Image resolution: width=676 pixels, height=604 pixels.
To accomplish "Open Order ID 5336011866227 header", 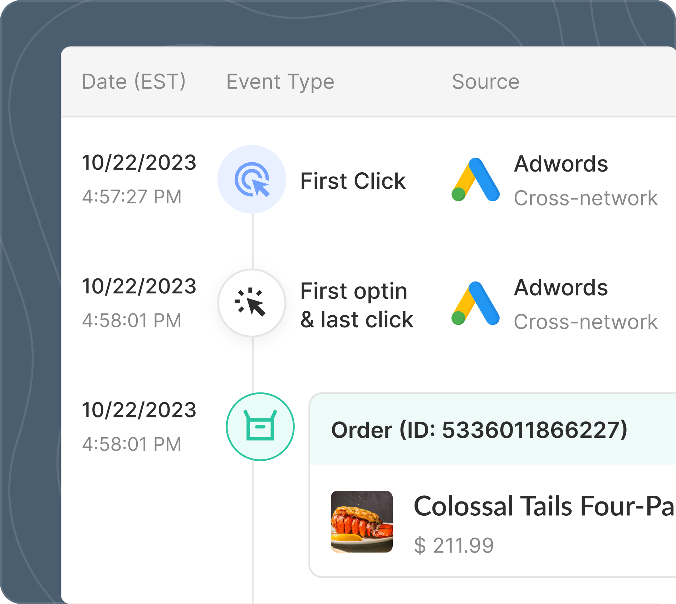I will 479,430.
